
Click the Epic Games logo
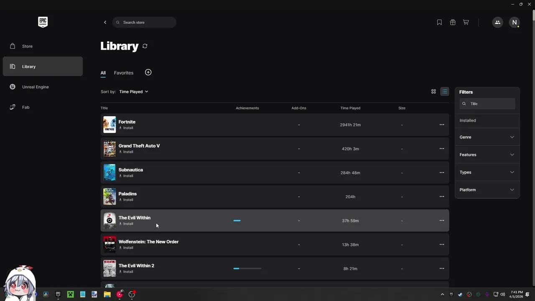(x=43, y=22)
